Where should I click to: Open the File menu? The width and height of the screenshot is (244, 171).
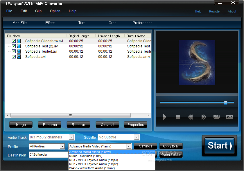point(9,11)
